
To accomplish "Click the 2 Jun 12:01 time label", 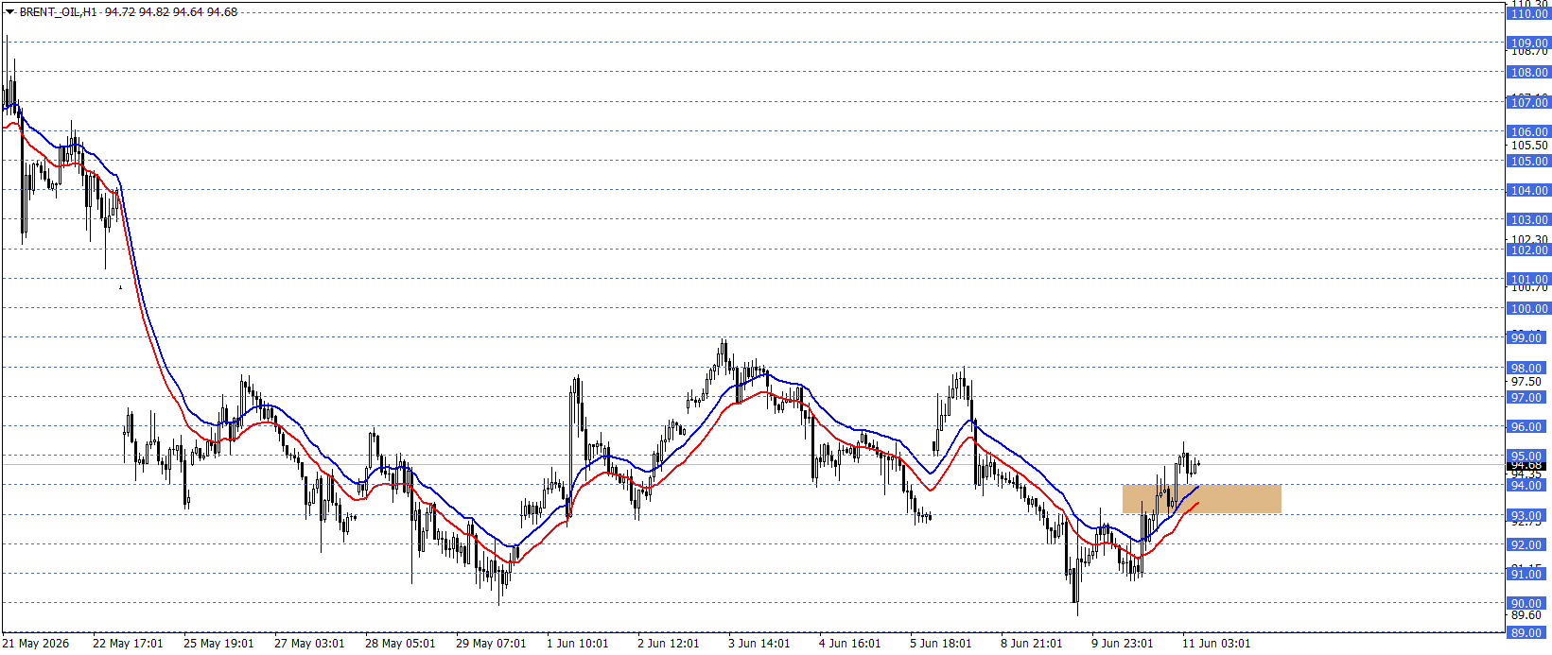I will (x=669, y=644).
